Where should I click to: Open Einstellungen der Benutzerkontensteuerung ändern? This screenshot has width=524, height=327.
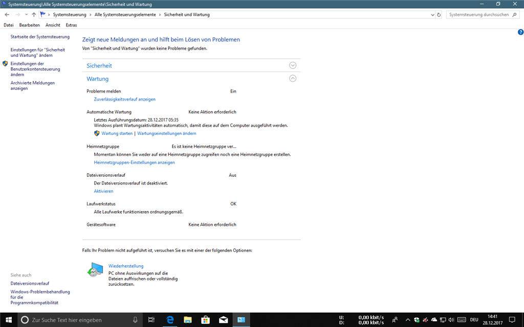35,69
